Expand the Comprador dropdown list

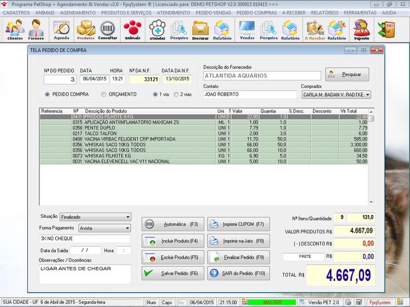(367, 95)
